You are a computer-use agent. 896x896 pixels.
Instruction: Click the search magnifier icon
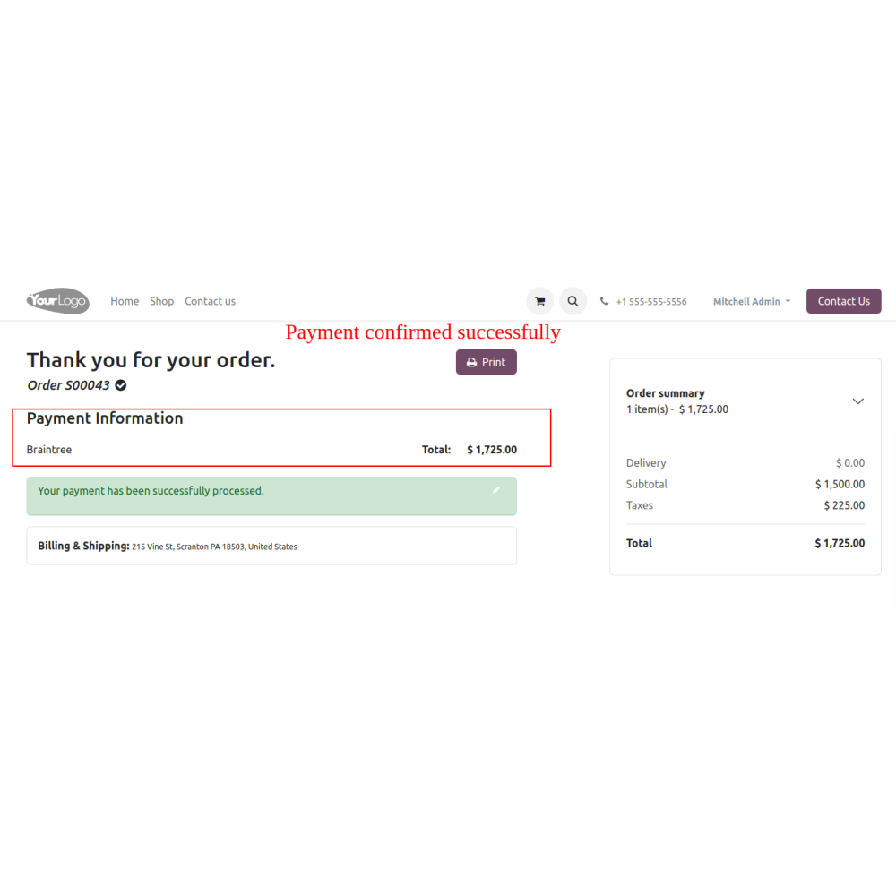(x=573, y=302)
